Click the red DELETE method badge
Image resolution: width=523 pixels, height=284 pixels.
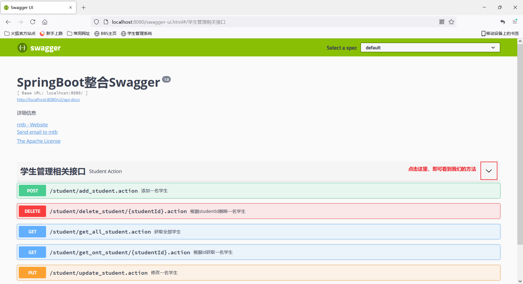[x=32, y=211]
